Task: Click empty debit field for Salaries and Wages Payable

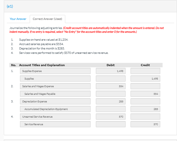Action: 111,94
